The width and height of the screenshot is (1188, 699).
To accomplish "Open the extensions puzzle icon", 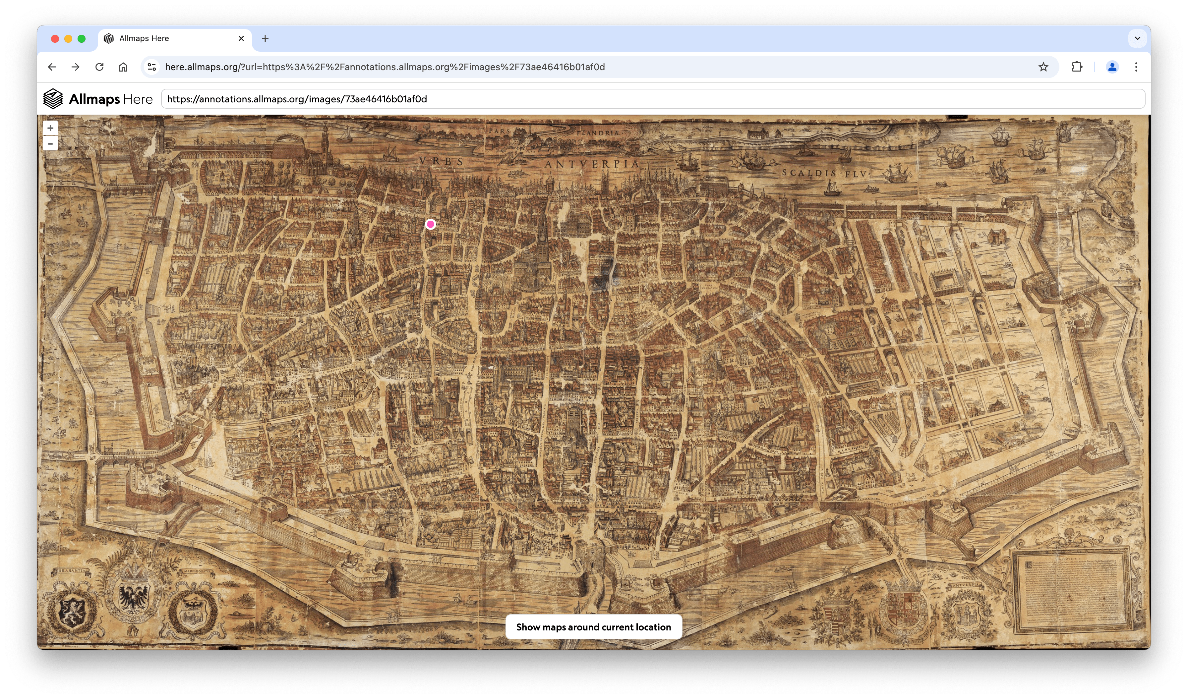I will pos(1077,67).
